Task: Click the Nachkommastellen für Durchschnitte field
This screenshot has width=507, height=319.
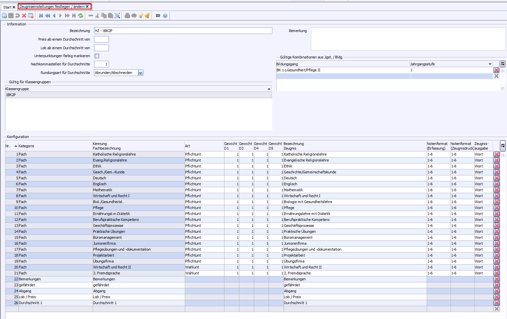Action: (101, 64)
